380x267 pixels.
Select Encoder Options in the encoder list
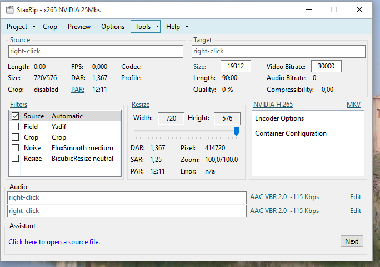pyautogui.click(x=279, y=118)
